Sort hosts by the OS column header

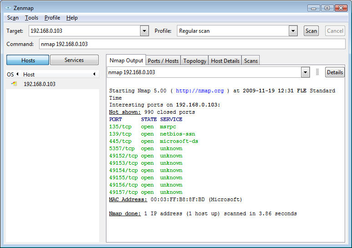point(13,74)
